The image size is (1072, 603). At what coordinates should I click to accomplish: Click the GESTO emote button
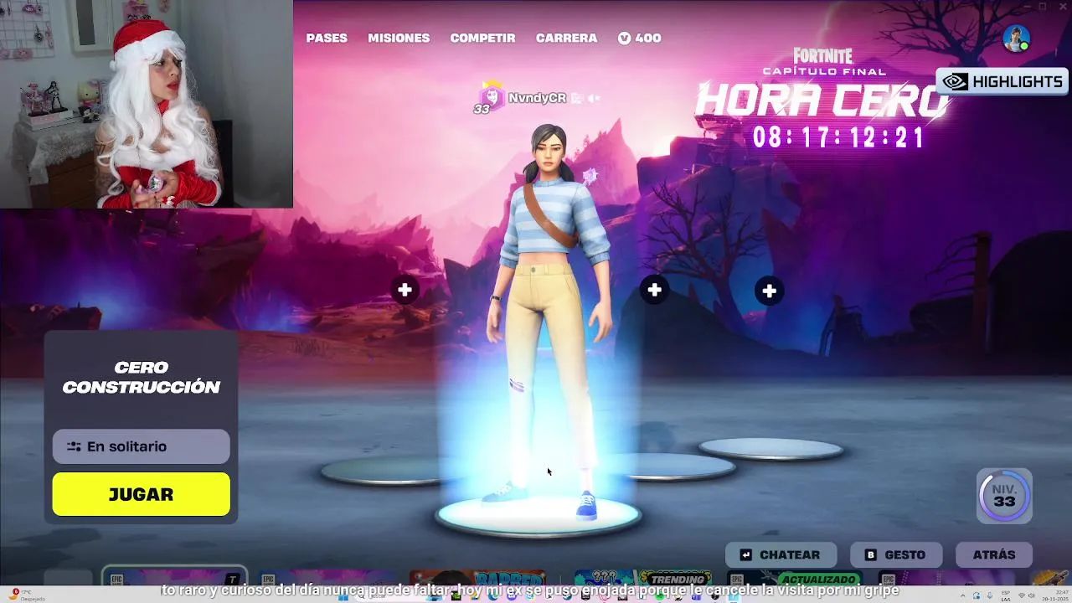(895, 554)
